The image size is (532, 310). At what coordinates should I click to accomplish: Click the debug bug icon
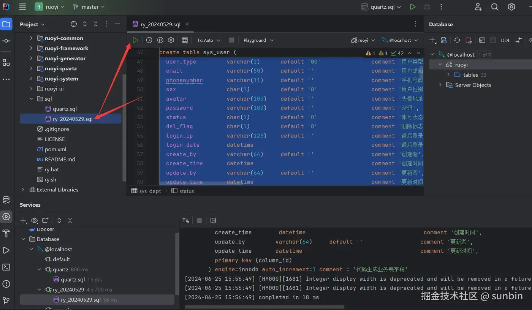coord(427,7)
